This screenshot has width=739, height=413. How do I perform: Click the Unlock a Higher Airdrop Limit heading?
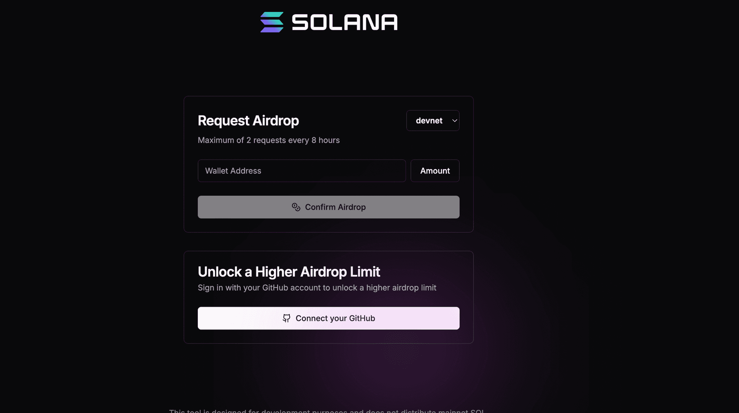pyautogui.click(x=289, y=272)
